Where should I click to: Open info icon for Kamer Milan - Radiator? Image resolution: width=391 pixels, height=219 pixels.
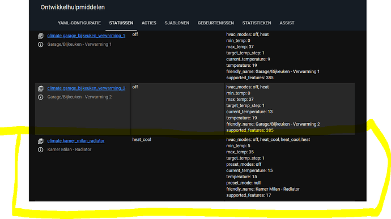point(40,150)
